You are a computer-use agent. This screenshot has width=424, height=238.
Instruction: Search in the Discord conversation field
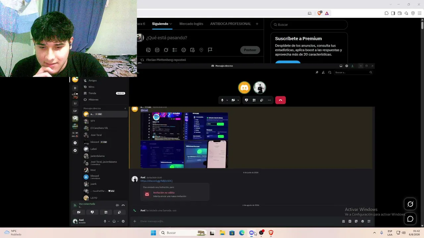click(x=353, y=72)
